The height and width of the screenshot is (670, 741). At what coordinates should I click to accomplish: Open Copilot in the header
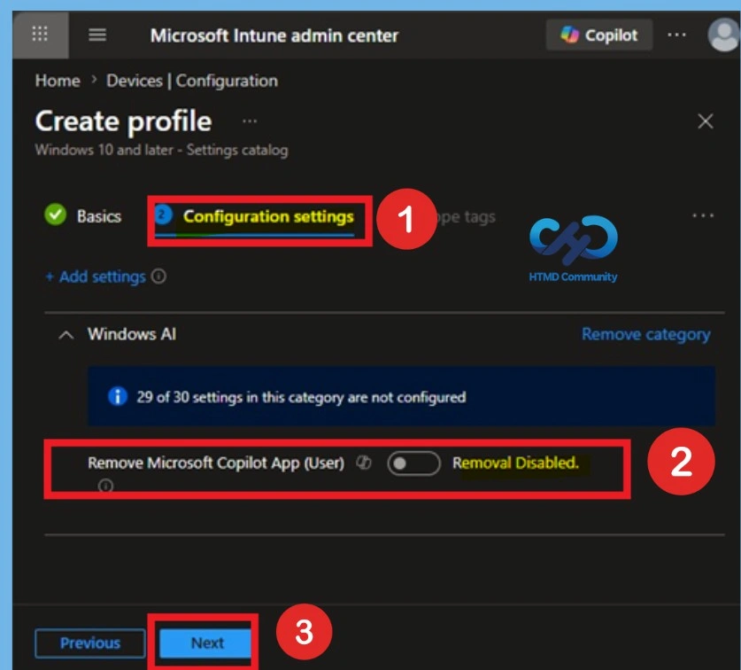[599, 35]
